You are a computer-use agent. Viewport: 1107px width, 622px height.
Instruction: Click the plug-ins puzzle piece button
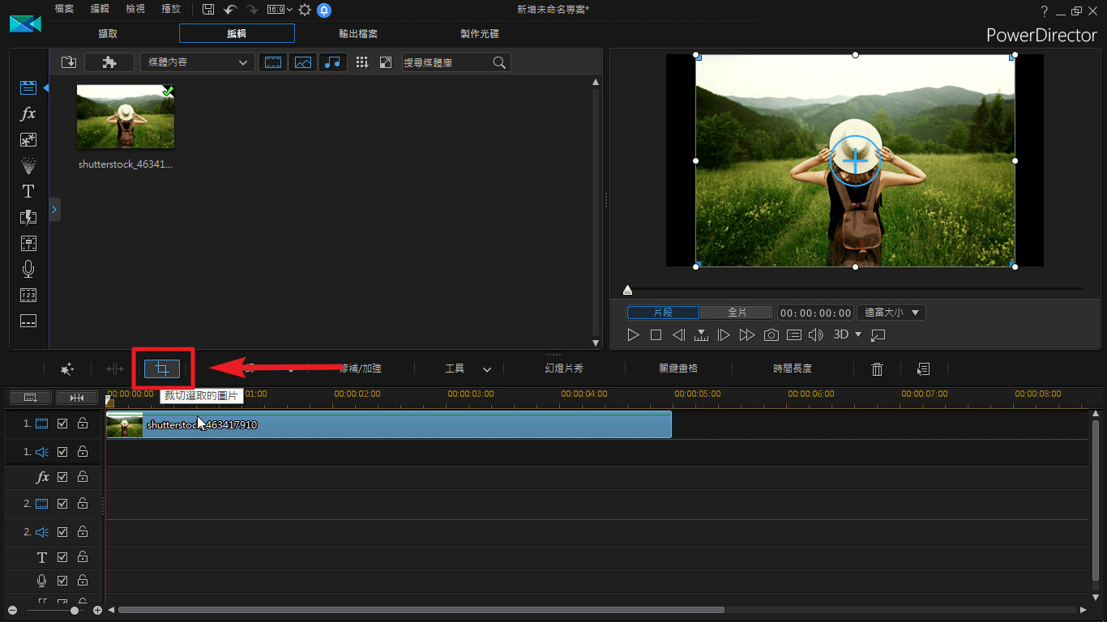(109, 62)
